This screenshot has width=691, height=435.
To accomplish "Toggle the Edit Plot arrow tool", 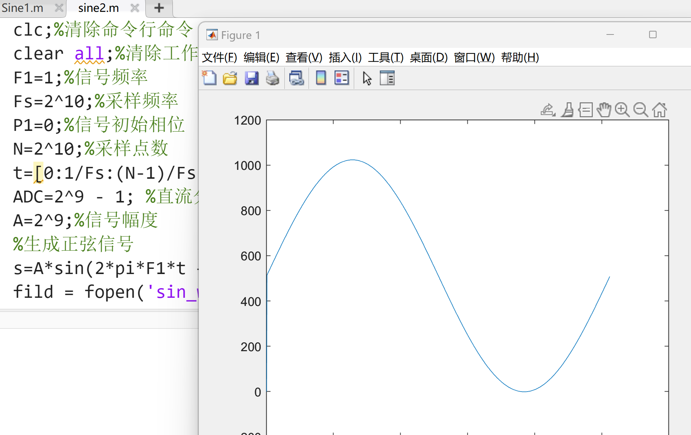I will point(367,78).
